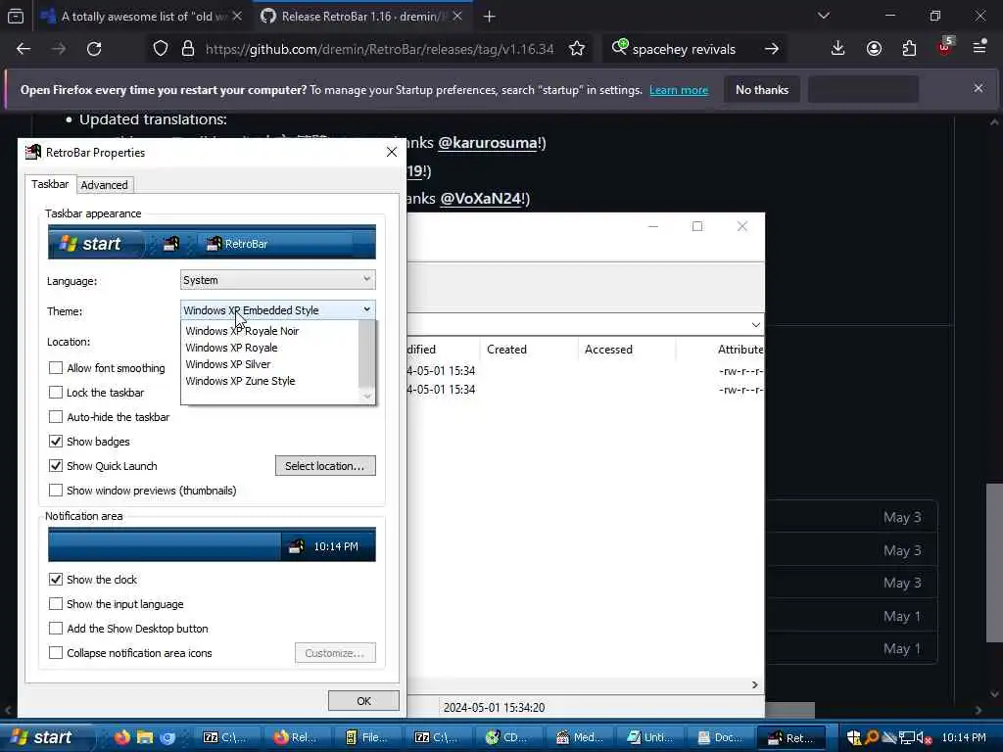
Task: Click the Firefox View icon at top-left
Action: [16, 17]
